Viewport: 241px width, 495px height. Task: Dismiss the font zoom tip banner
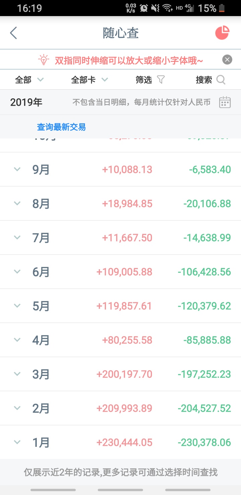(227, 60)
